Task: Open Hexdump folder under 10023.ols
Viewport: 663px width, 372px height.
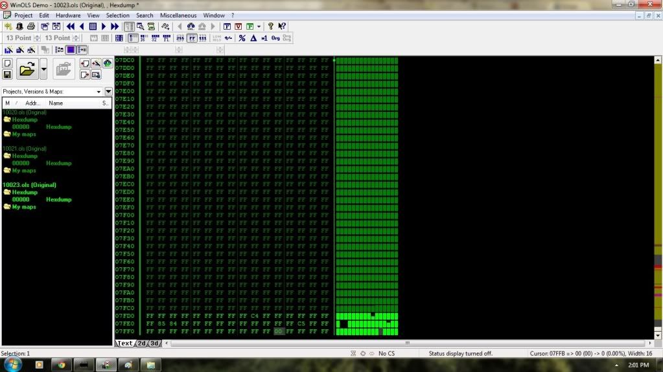Action: tap(25, 192)
